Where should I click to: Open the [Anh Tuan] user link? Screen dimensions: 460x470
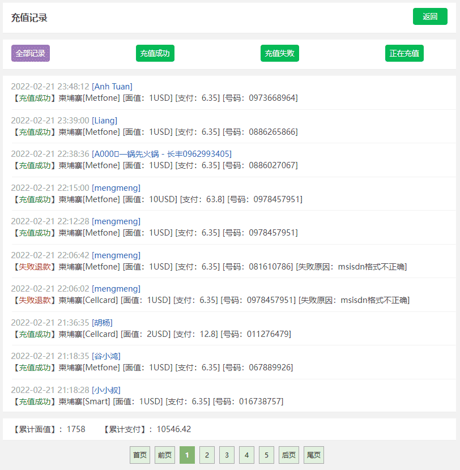(112, 87)
